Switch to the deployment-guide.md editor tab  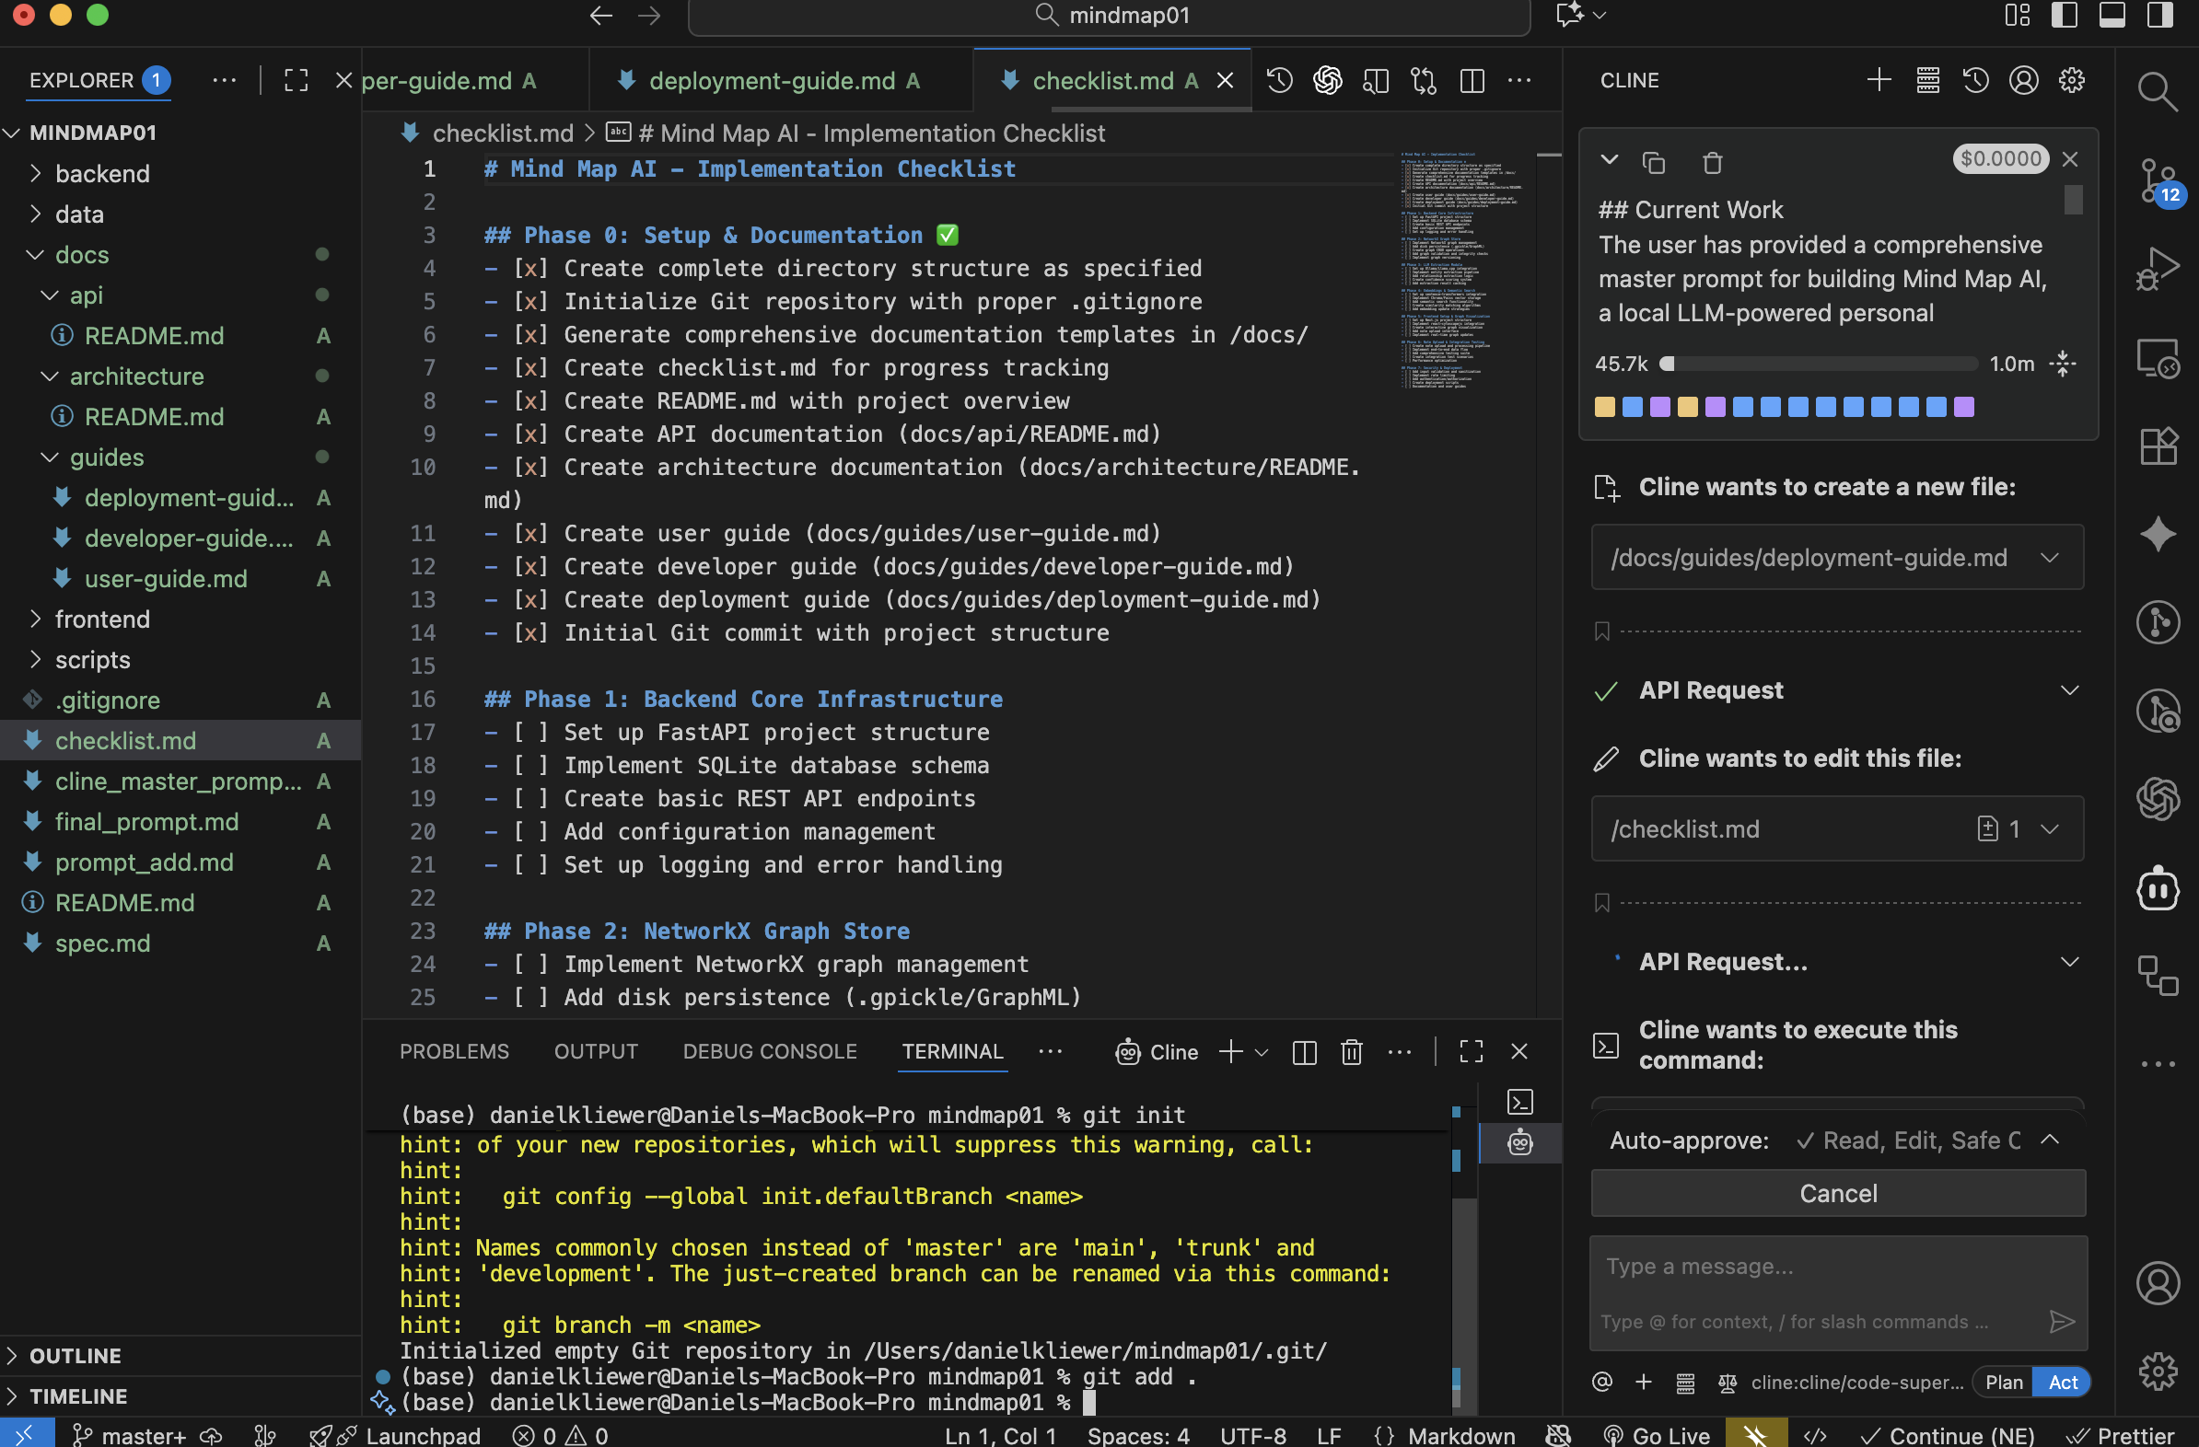[x=771, y=81]
